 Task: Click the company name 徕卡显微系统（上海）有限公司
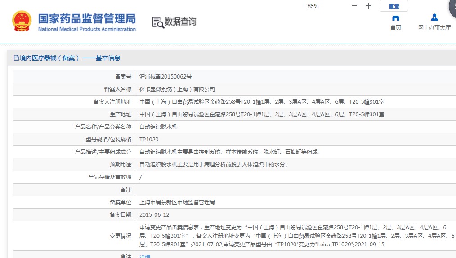[x=177, y=89]
